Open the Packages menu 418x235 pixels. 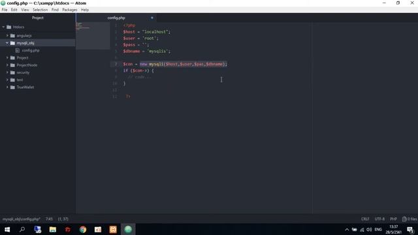click(x=70, y=10)
